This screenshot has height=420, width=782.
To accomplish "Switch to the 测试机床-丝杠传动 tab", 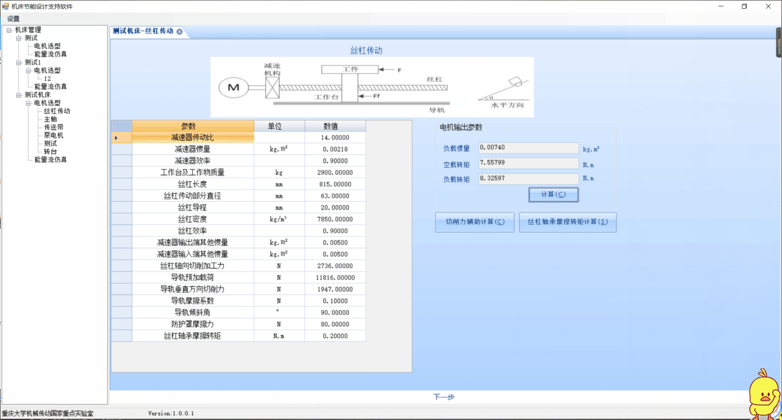I will click(x=143, y=32).
